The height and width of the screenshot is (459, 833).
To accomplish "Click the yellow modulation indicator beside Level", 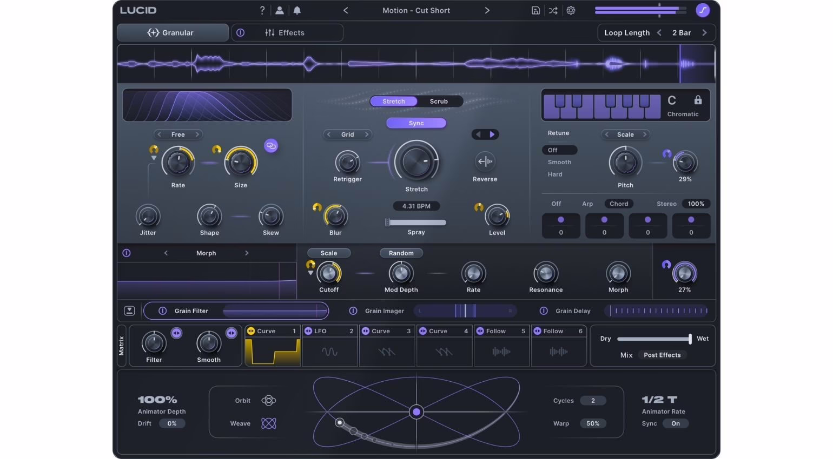I will [x=479, y=207].
